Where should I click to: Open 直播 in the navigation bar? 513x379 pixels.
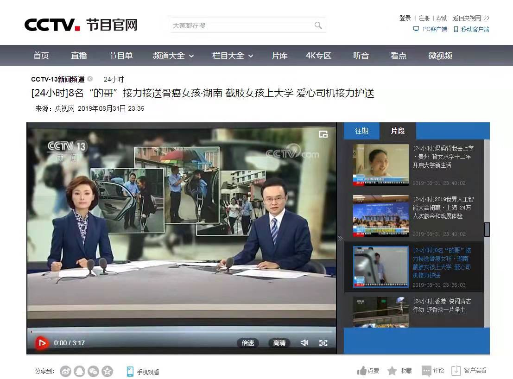coord(79,56)
